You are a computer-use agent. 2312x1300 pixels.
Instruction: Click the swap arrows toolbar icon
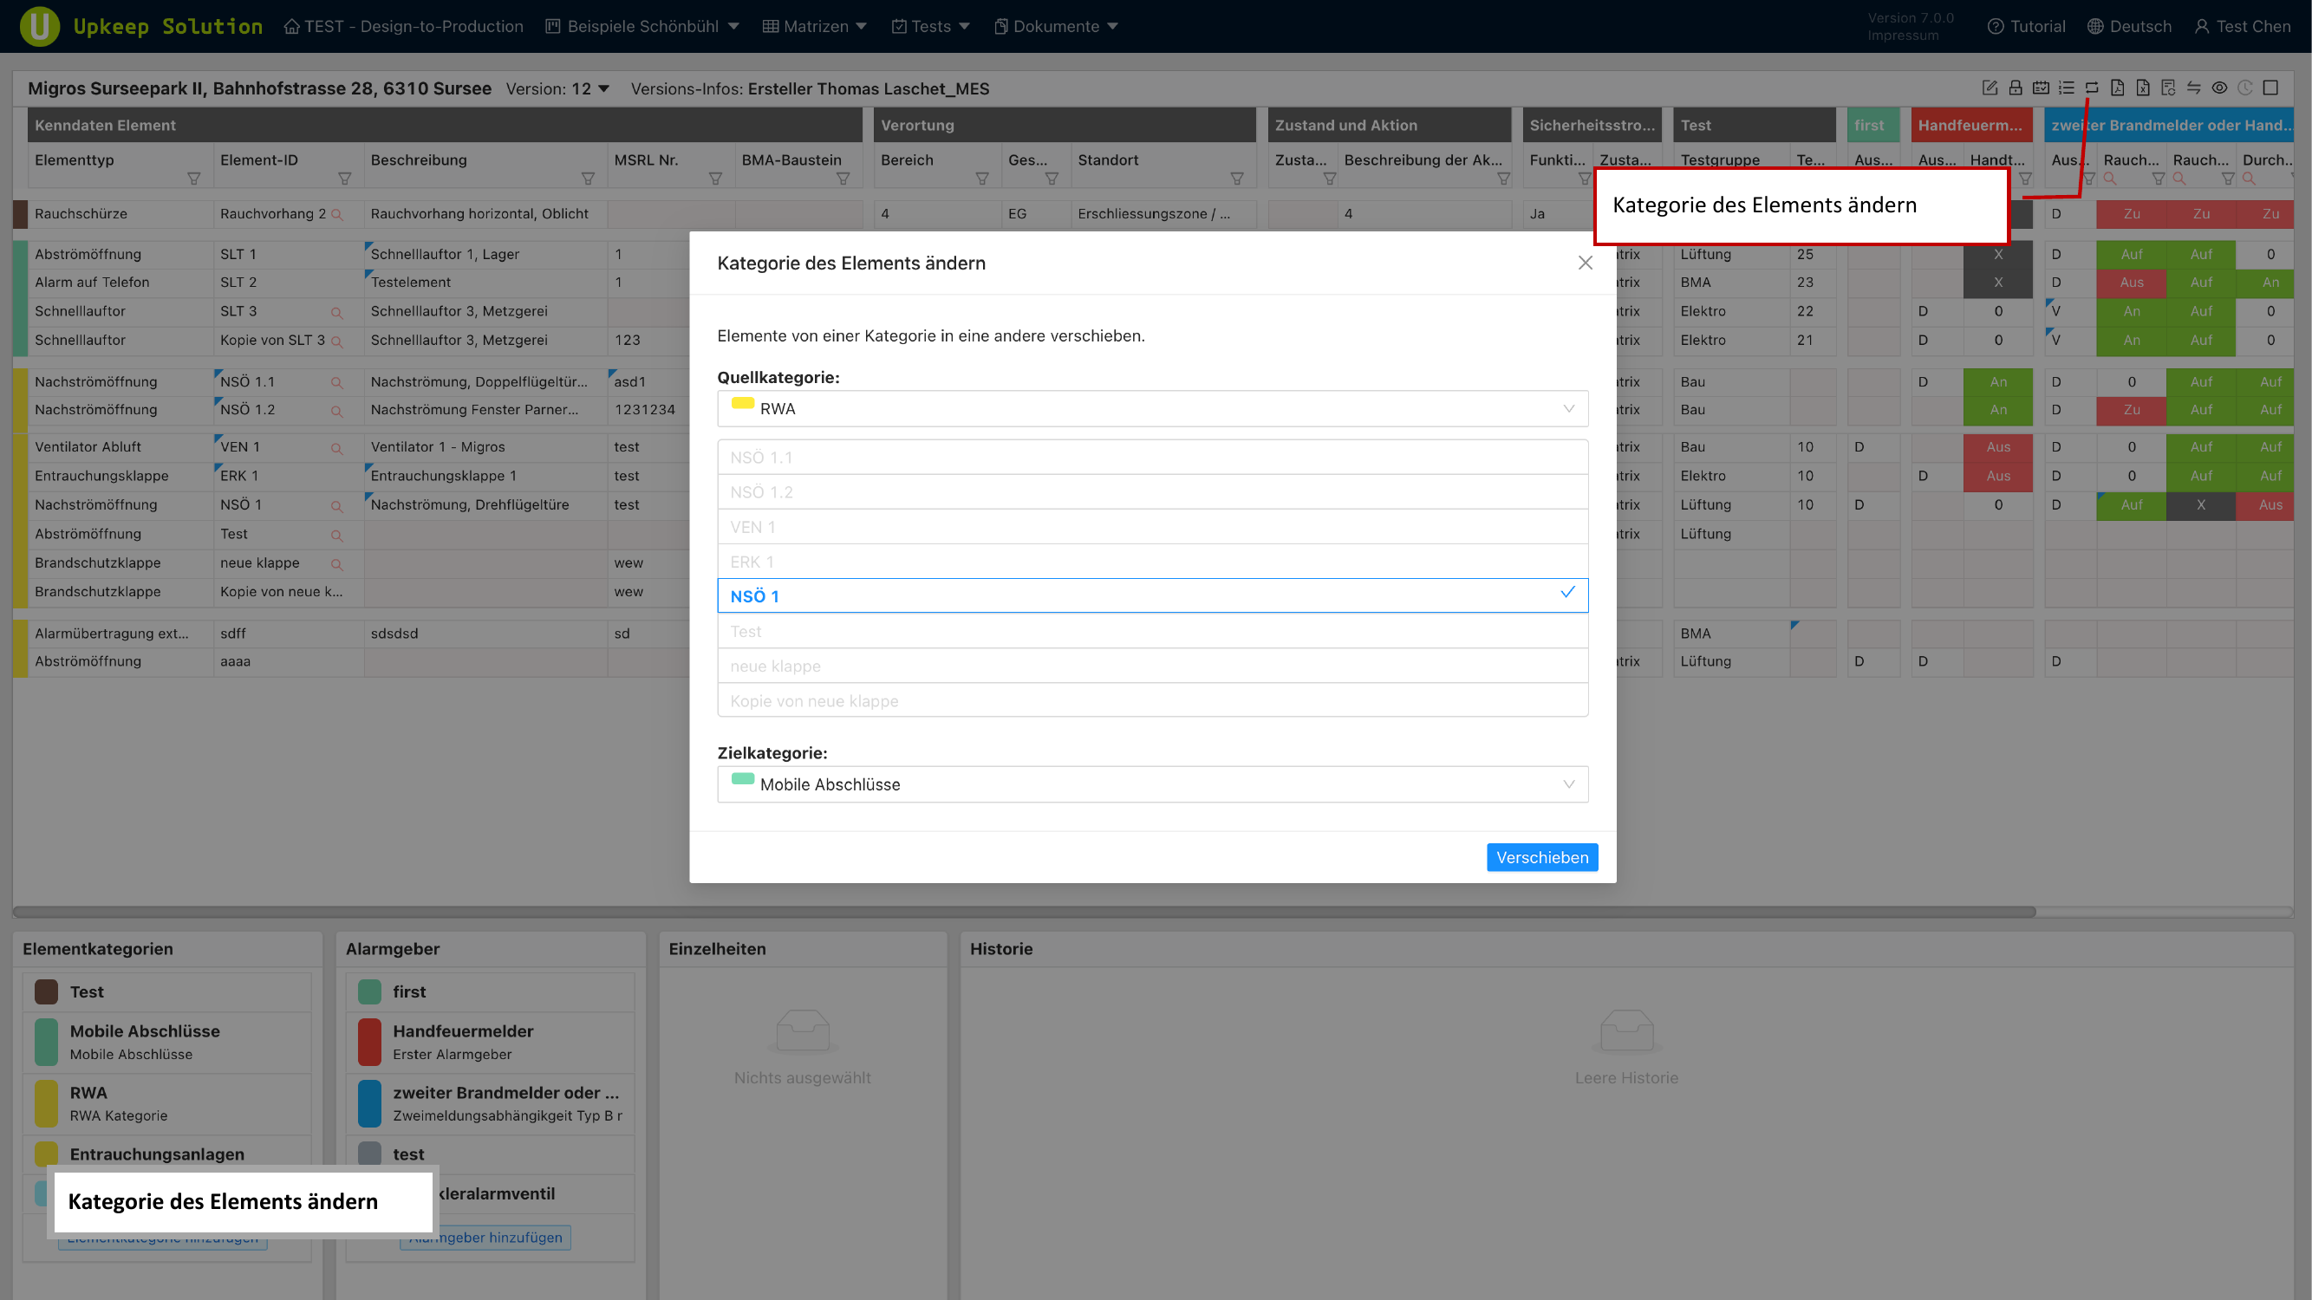pos(2193,88)
